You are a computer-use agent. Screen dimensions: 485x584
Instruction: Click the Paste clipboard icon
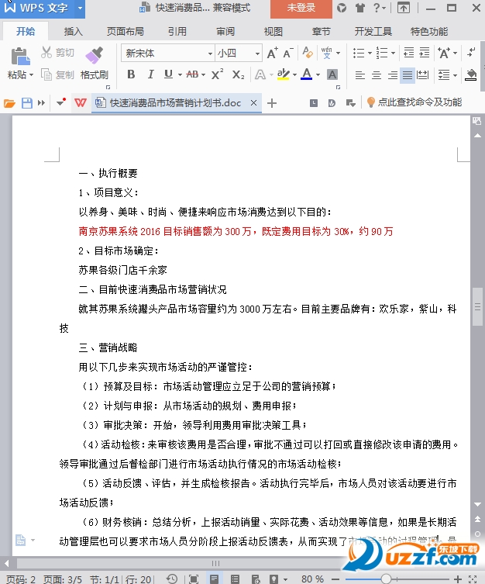click(20, 57)
